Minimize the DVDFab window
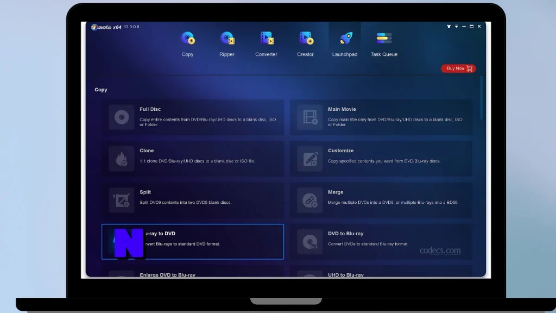The width and height of the screenshot is (556, 313). [x=464, y=26]
